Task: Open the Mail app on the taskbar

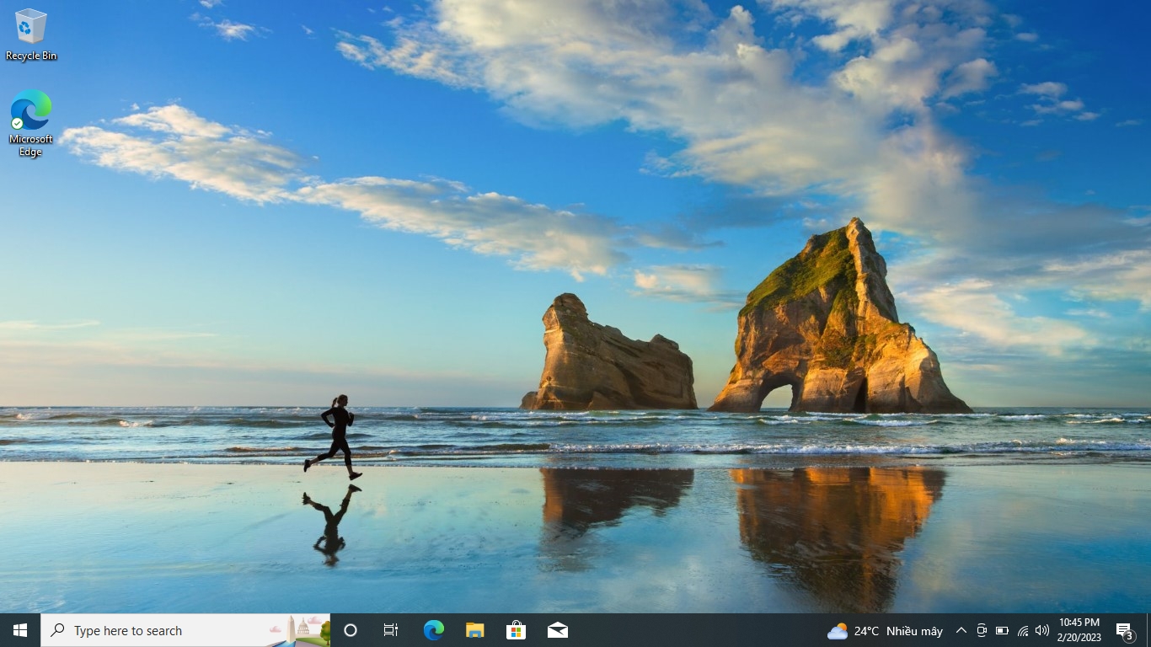Action: coord(557,630)
